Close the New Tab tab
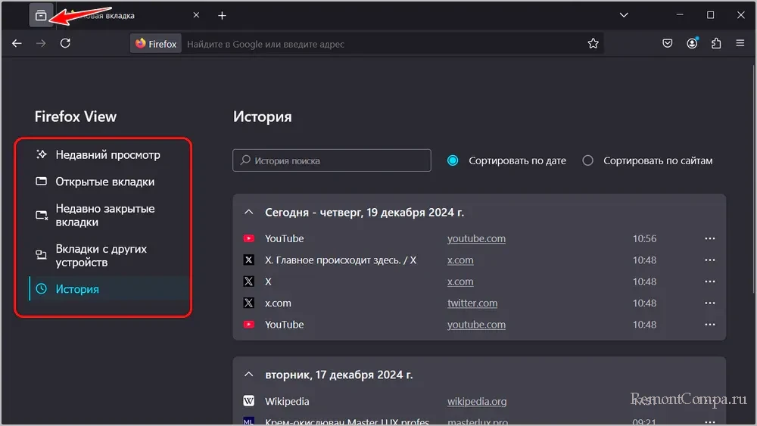 [x=196, y=15]
